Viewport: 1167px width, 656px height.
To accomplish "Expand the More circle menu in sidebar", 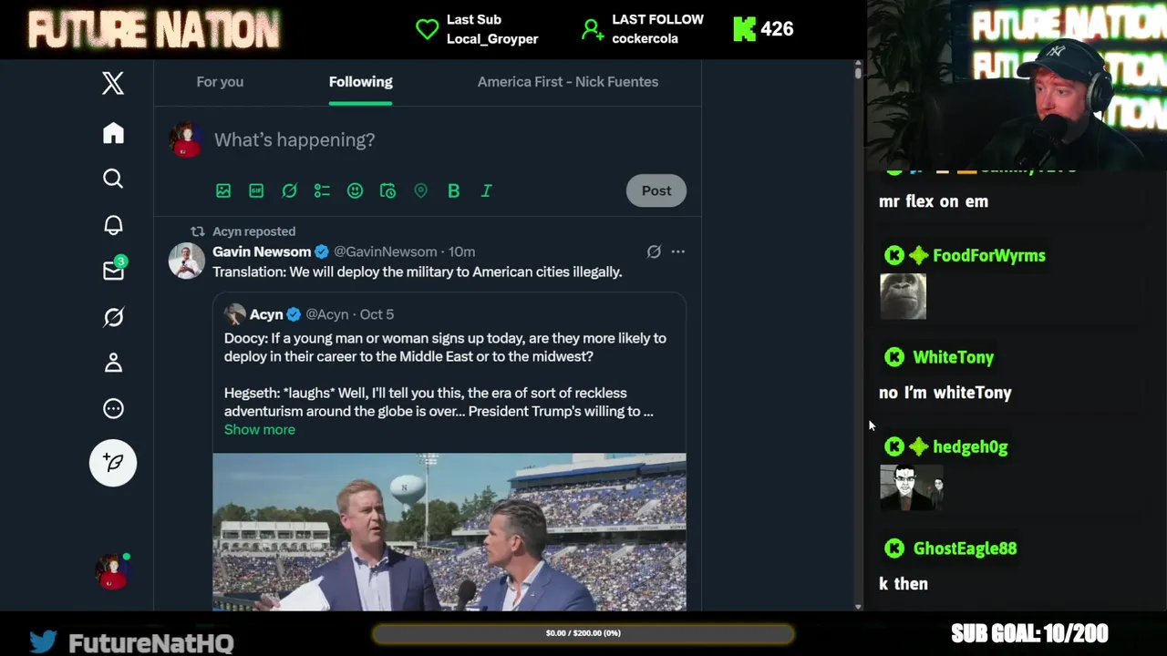I will tap(113, 408).
